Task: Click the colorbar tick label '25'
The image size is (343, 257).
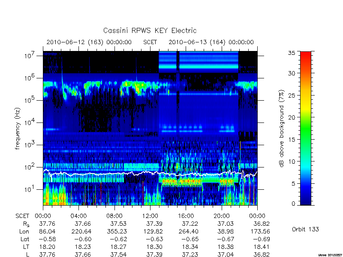Action: (292, 96)
